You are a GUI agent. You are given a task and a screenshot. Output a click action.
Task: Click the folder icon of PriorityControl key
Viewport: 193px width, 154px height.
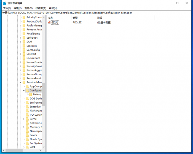(24, 18)
